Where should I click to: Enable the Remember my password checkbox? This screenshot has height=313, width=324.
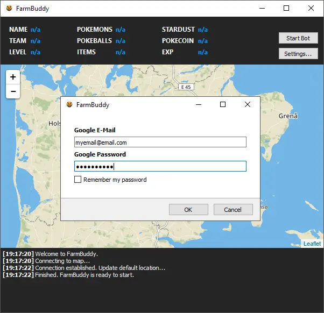pyautogui.click(x=78, y=180)
